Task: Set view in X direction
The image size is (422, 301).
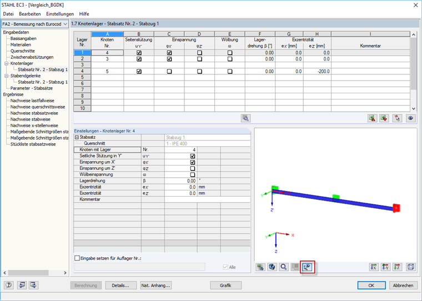Action: pyautogui.click(x=374, y=267)
